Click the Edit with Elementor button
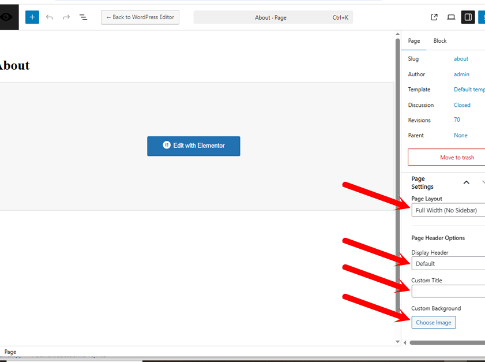The width and height of the screenshot is (485, 362). coord(194,145)
